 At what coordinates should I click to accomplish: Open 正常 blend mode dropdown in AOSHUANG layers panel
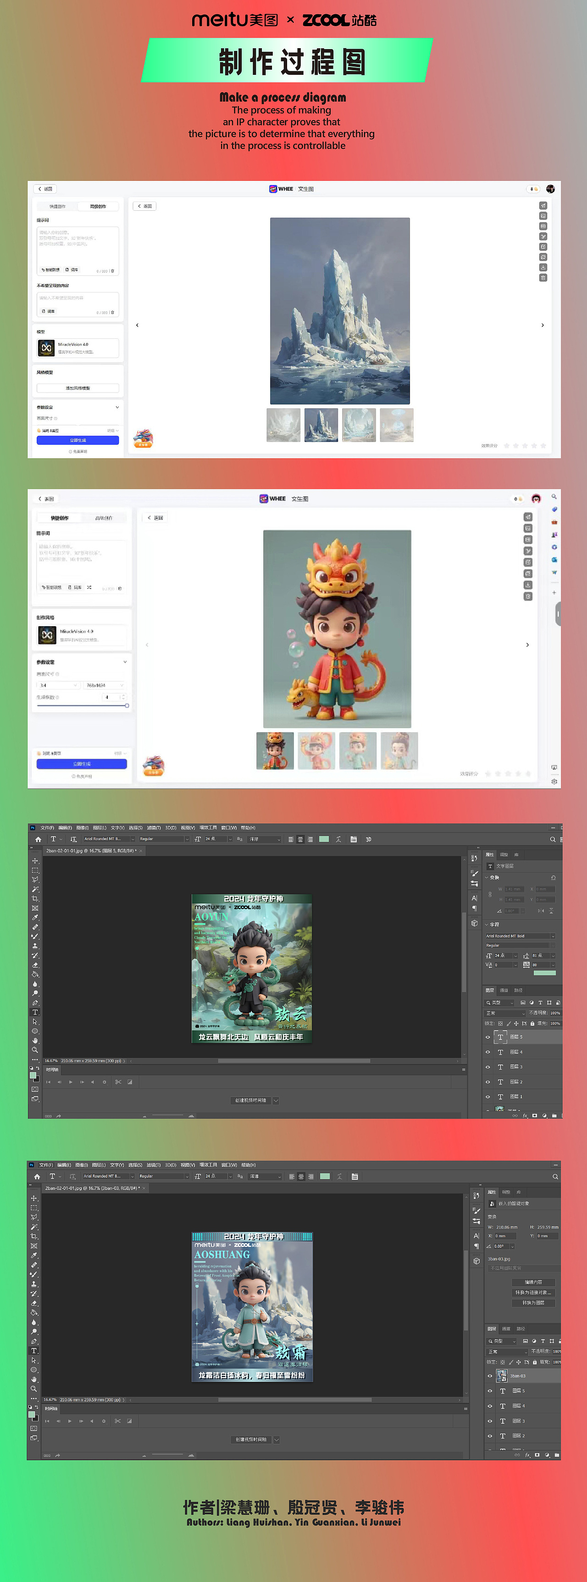(507, 1352)
